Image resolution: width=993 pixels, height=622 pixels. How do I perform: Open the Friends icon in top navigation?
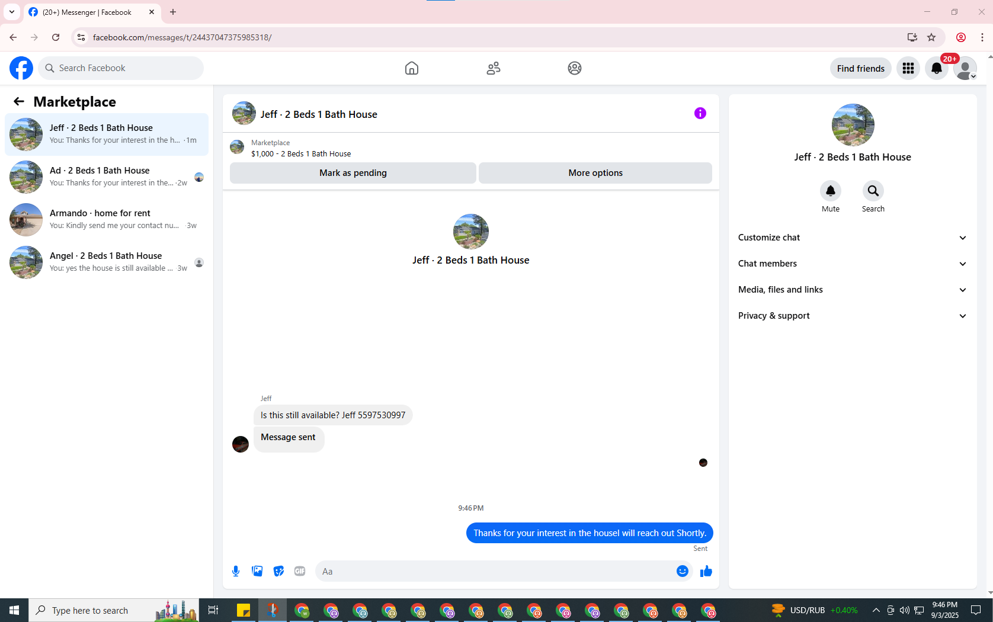coord(494,68)
